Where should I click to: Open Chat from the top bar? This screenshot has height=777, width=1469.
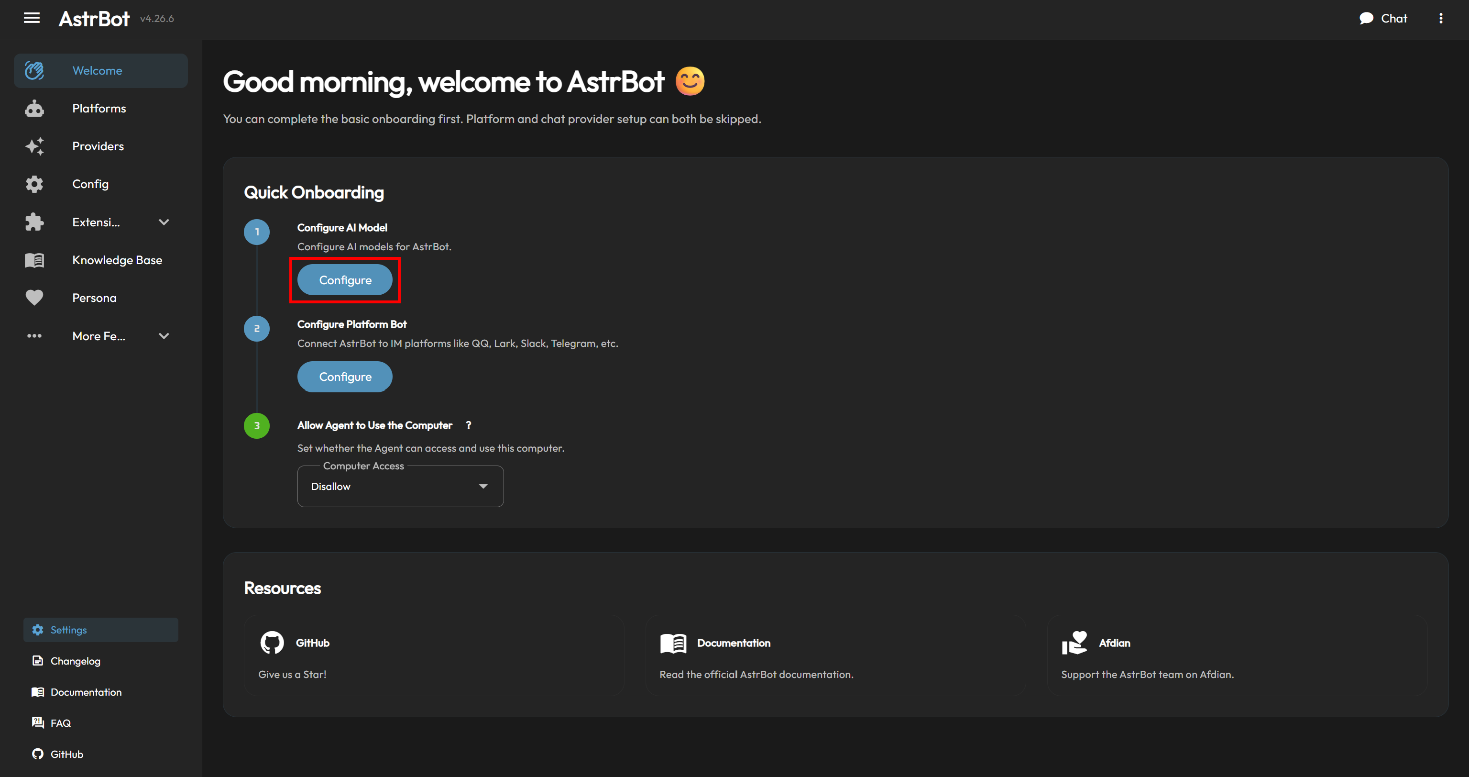click(x=1383, y=18)
